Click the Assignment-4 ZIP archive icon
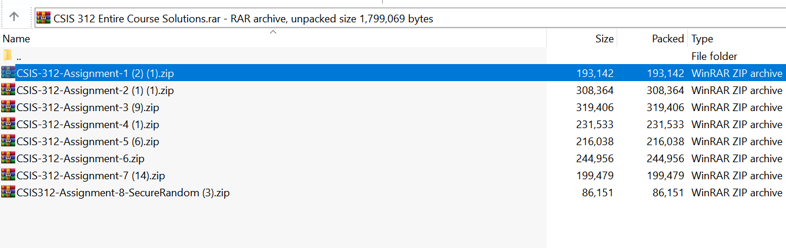Viewport: 786px width, 248px height. tap(8, 125)
